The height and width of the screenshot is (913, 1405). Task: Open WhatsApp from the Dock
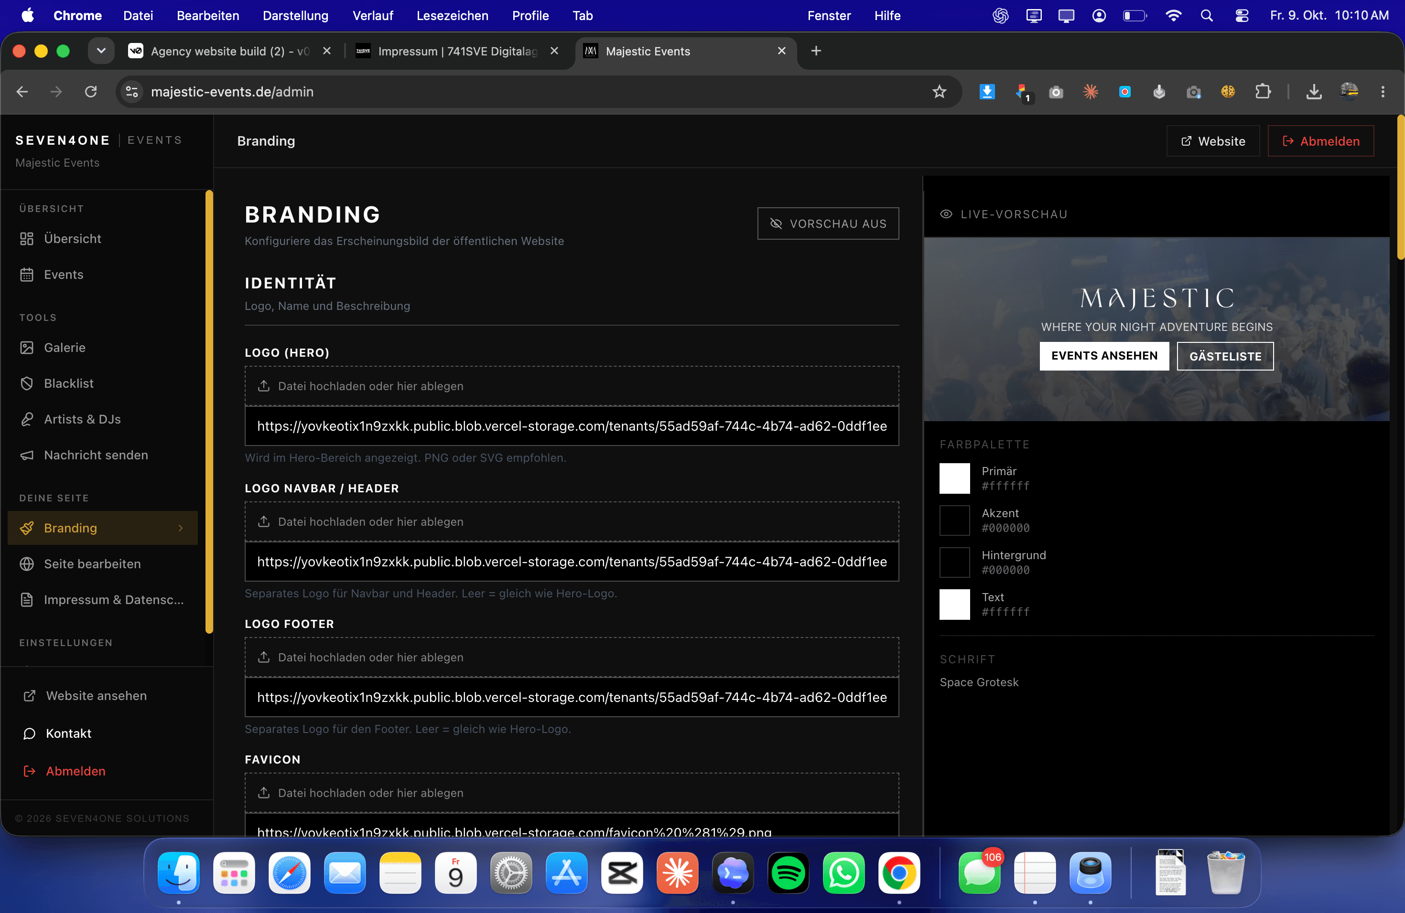[x=844, y=873]
